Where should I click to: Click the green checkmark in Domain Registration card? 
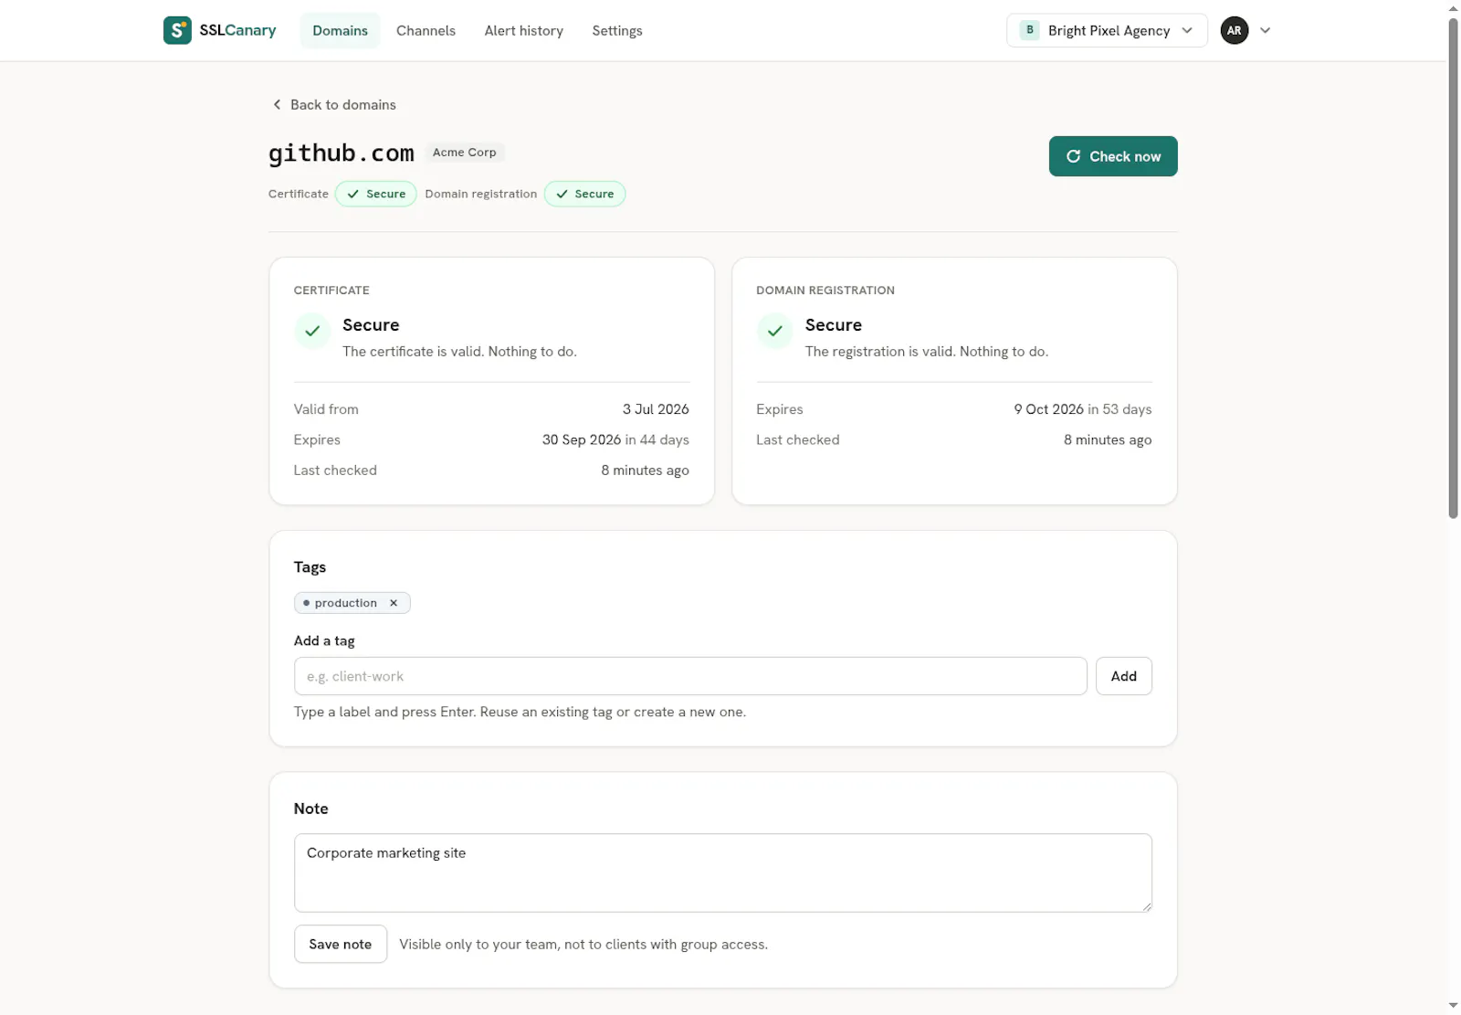tap(774, 331)
